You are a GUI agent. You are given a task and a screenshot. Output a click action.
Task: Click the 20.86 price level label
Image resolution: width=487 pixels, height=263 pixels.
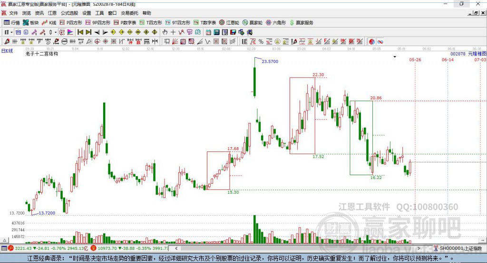(376, 98)
